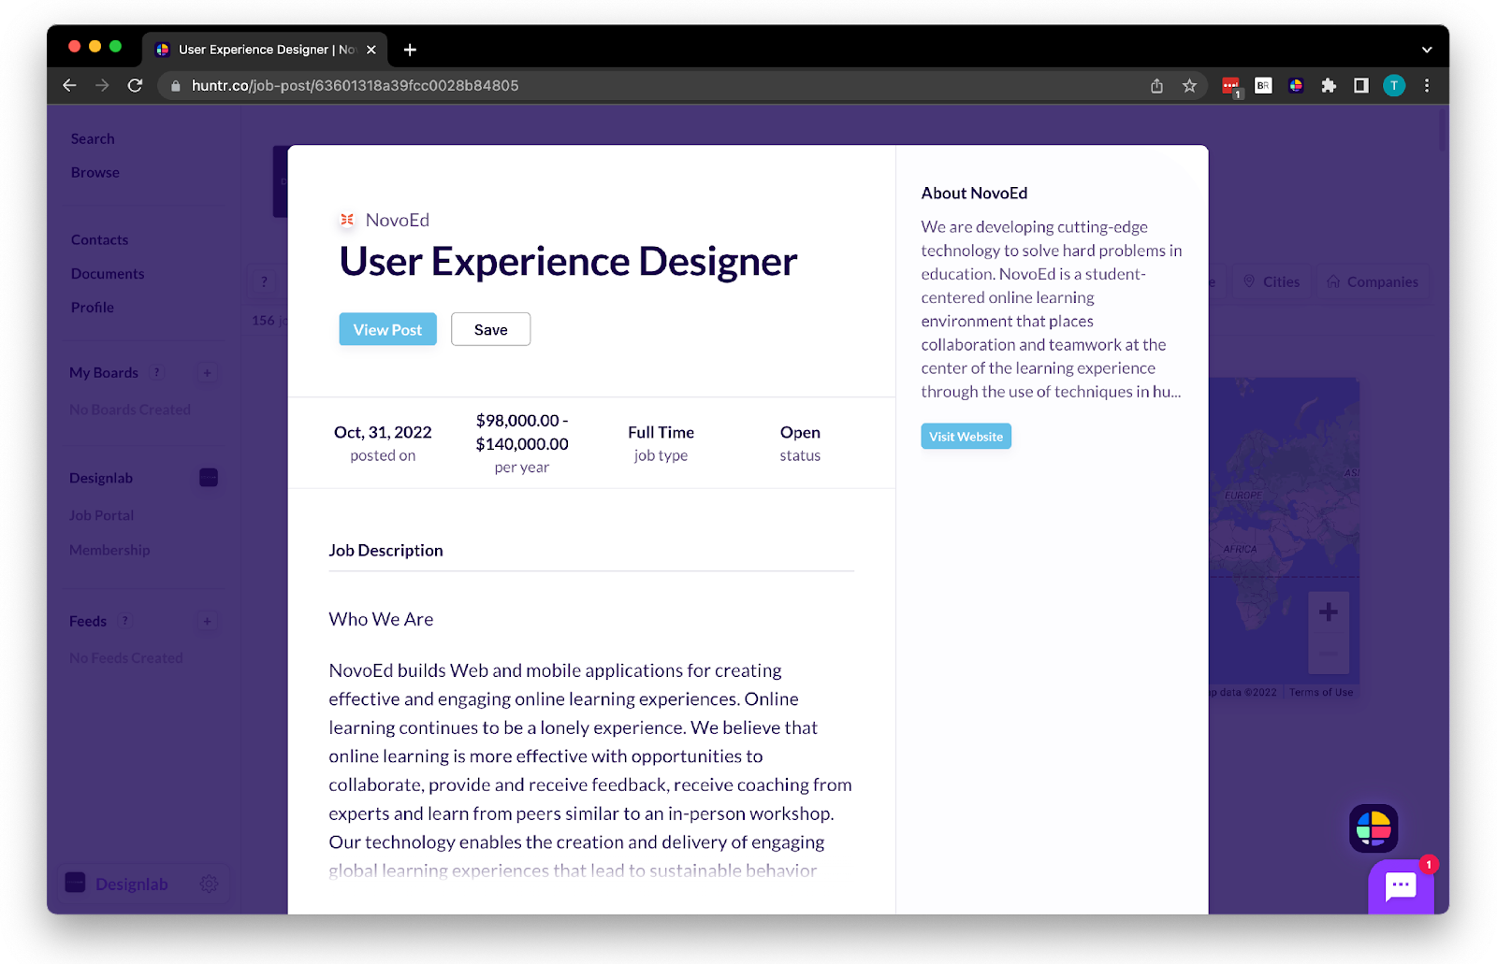Viewport: 1497px width, 964px height.
Task: Save the User Experience Designer job
Action: [x=490, y=329]
